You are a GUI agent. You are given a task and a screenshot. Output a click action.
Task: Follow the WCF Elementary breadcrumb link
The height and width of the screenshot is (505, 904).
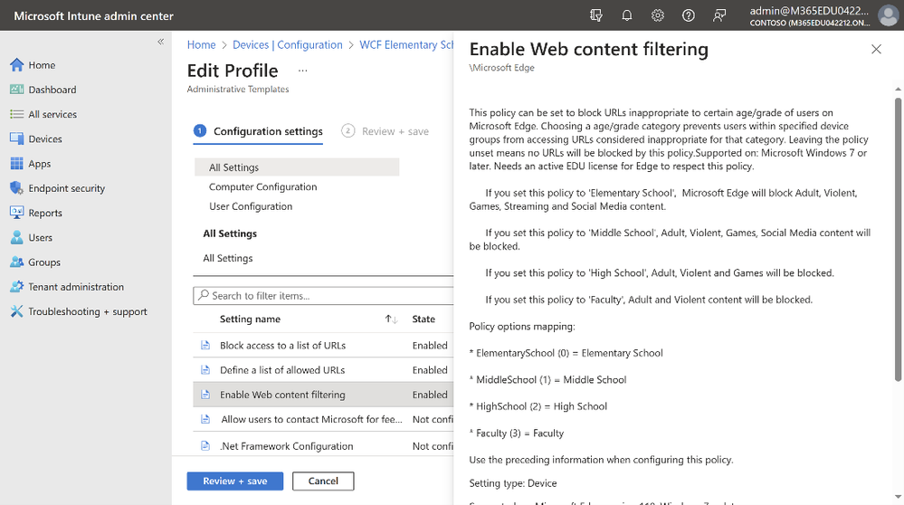point(406,45)
